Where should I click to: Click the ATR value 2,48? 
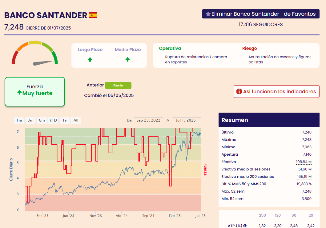coord(294,226)
